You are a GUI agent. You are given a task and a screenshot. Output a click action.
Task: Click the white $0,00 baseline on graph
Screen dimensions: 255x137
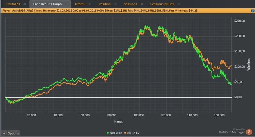pyautogui.click(x=118, y=97)
